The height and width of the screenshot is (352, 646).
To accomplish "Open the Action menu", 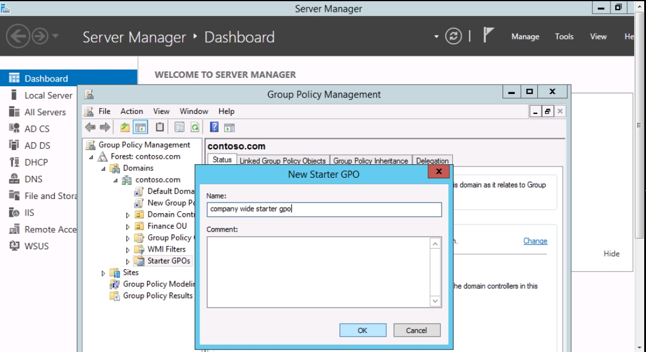I will pyautogui.click(x=132, y=111).
